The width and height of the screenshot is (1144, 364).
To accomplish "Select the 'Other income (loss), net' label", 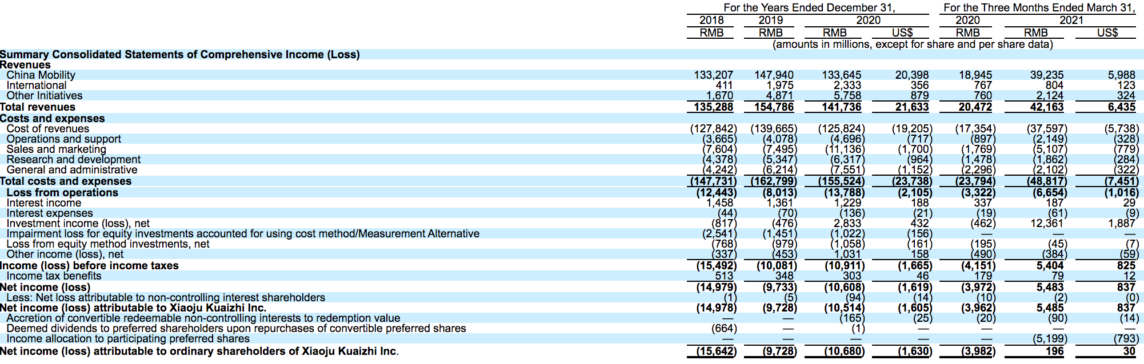I will tap(65, 254).
